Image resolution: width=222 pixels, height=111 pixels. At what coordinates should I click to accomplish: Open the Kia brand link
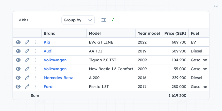[x=47, y=42]
